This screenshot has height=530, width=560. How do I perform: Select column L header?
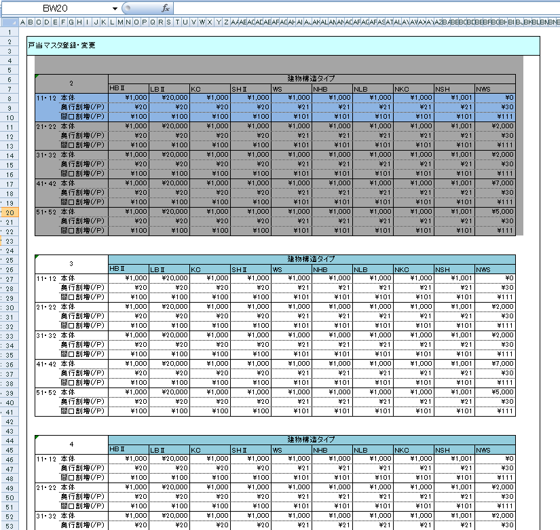click(112, 22)
